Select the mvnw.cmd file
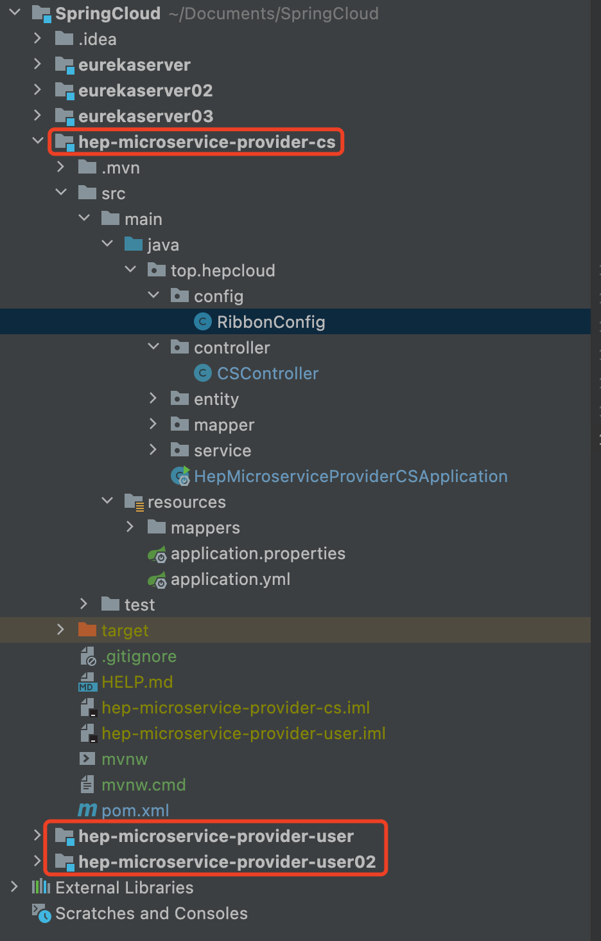This screenshot has width=601, height=941. coord(143,785)
